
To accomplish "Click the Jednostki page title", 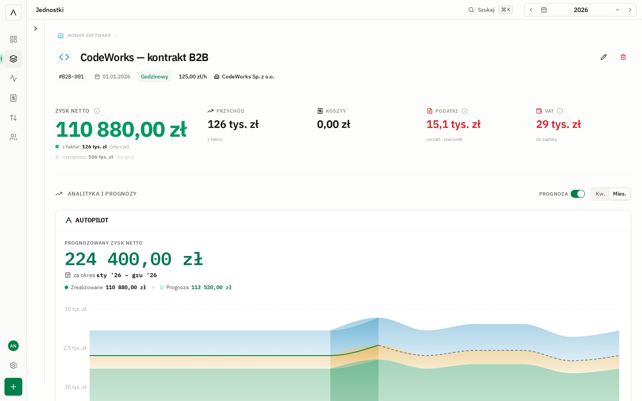I will tap(49, 10).
